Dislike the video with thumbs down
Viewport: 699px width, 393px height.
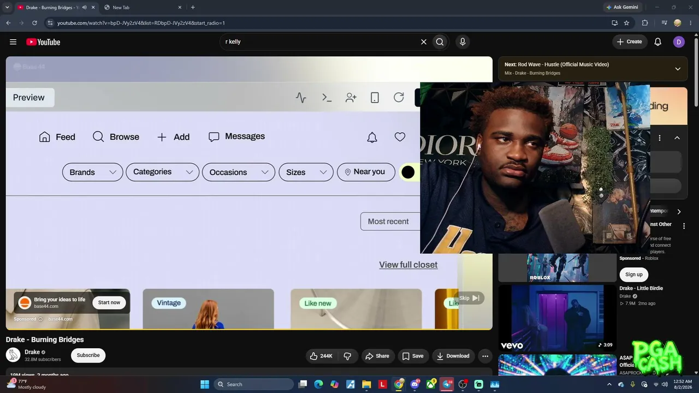point(347,356)
